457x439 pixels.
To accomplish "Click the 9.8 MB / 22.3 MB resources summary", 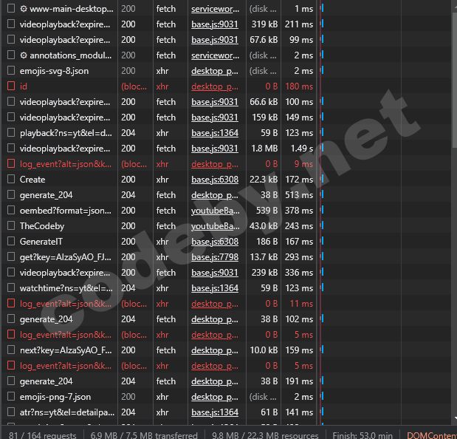I will [265, 435].
